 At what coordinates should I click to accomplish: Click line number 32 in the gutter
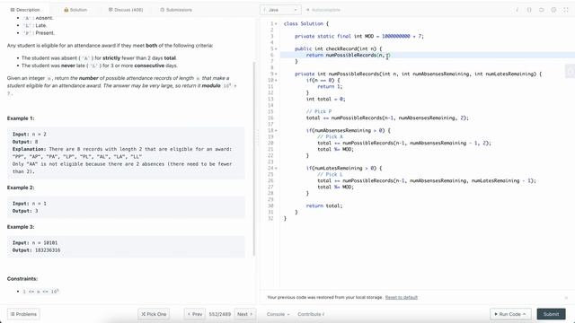coord(270,218)
